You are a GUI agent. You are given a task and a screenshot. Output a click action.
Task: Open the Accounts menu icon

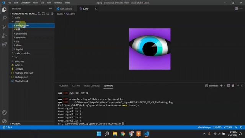click(4, 112)
